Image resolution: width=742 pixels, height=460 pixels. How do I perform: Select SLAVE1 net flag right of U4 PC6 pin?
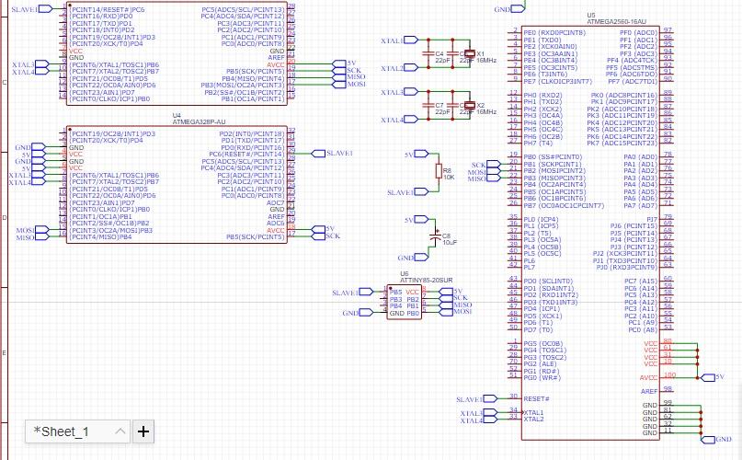318,154
